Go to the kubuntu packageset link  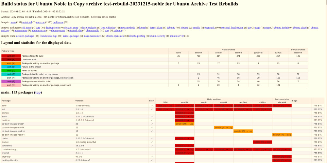[x=171, y=28]
